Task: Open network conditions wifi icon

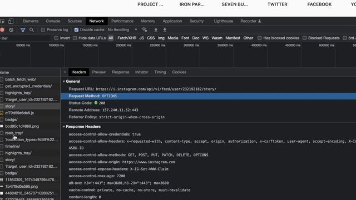Action: 144,29
